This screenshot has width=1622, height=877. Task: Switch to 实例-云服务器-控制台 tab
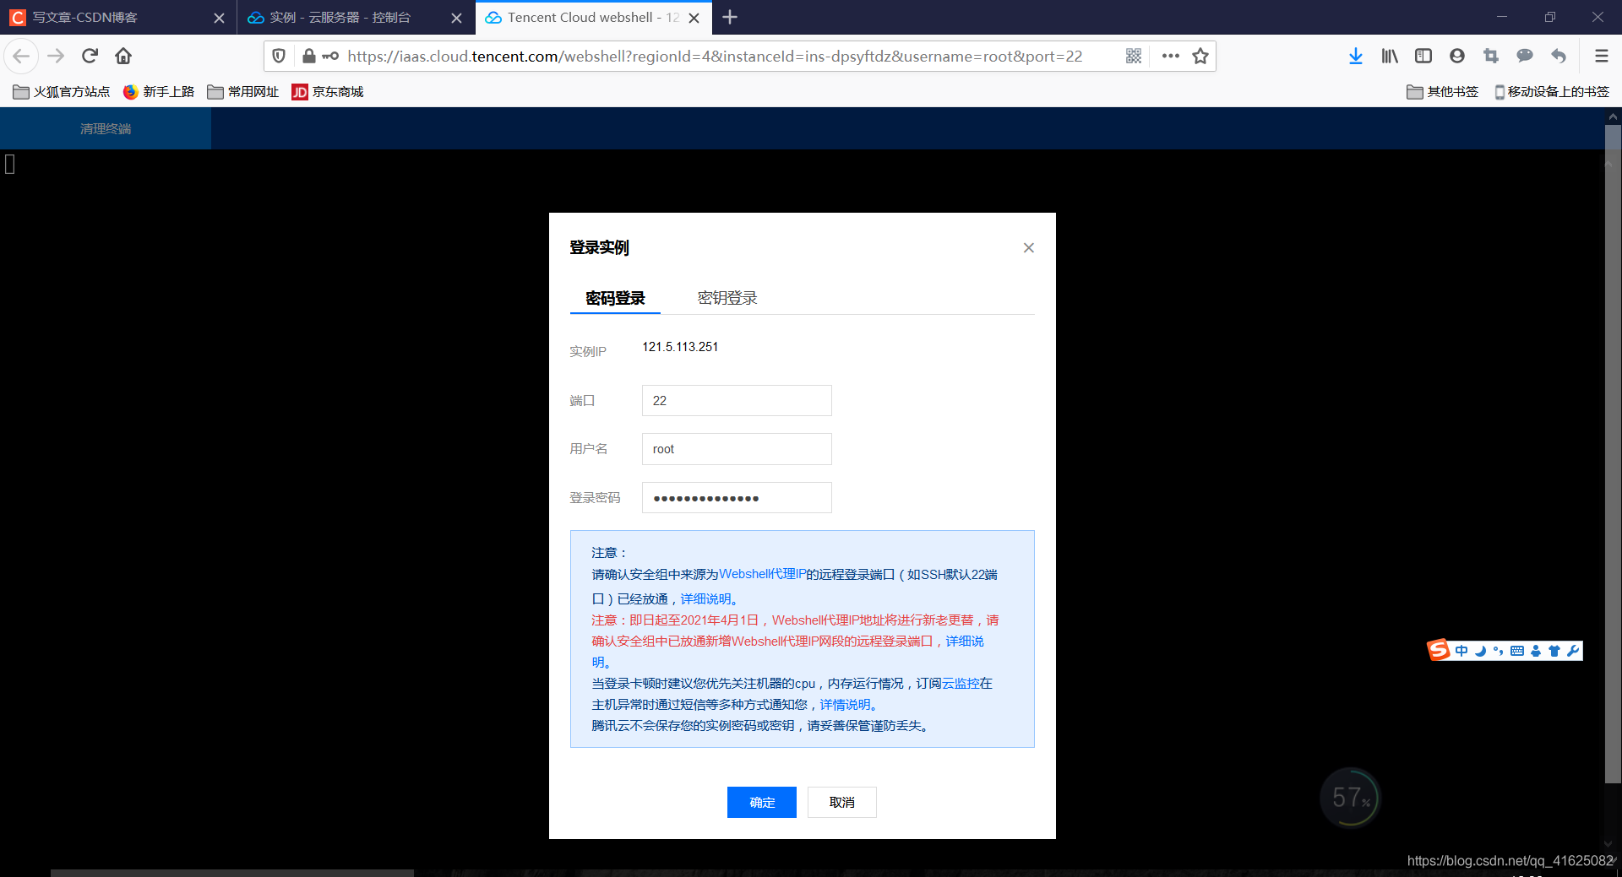click(x=356, y=17)
